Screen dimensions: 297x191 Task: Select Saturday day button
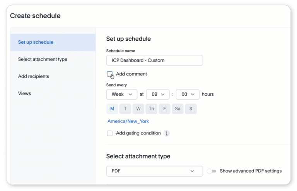coord(178,108)
